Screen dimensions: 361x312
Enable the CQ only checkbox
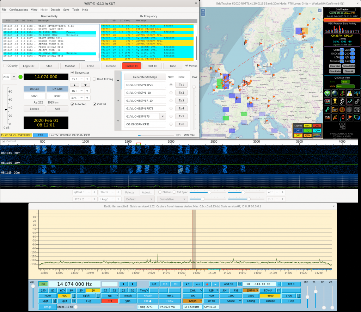point(5,66)
